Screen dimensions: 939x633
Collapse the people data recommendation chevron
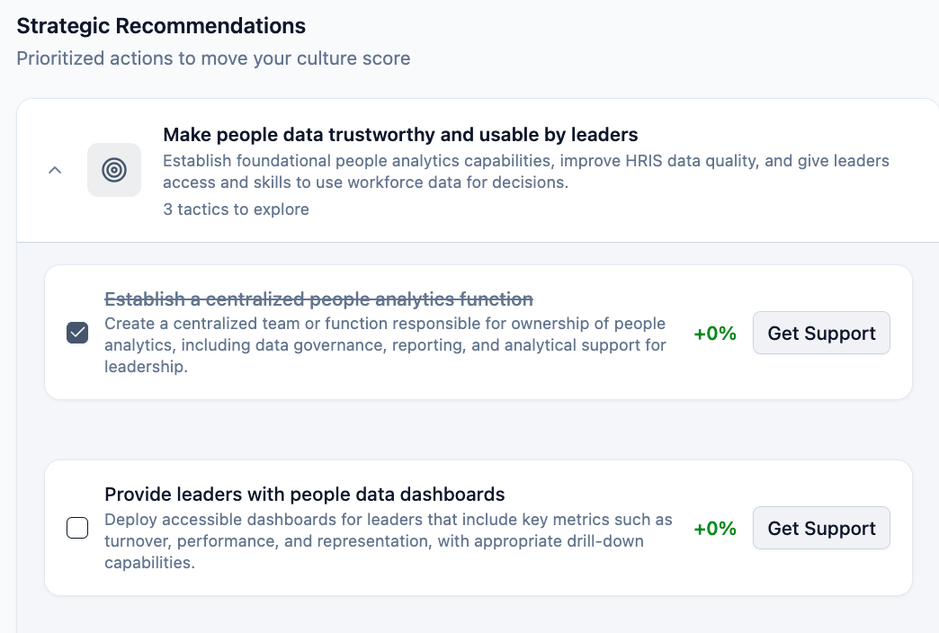tap(55, 170)
